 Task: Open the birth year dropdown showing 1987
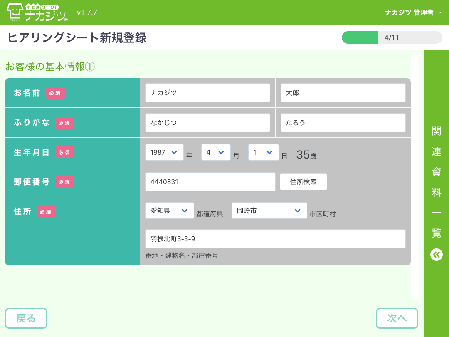(x=164, y=152)
